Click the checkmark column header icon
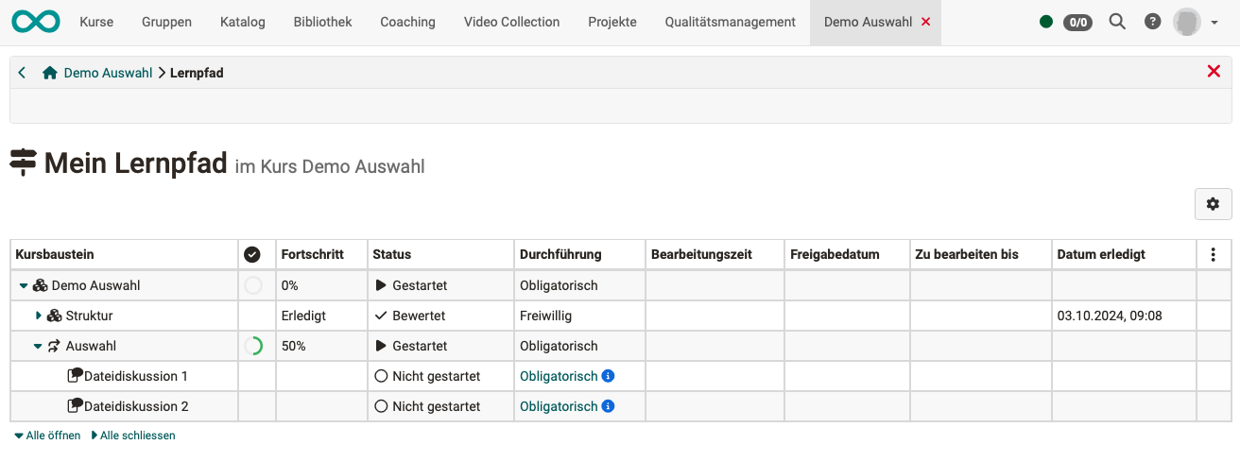Viewport: 1240px width, 462px height. pyautogui.click(x=251, y=254)
